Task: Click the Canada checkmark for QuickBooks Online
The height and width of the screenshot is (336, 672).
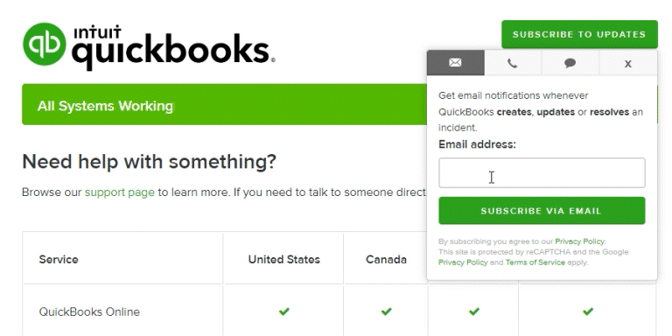Action: [x=386, y=311]
